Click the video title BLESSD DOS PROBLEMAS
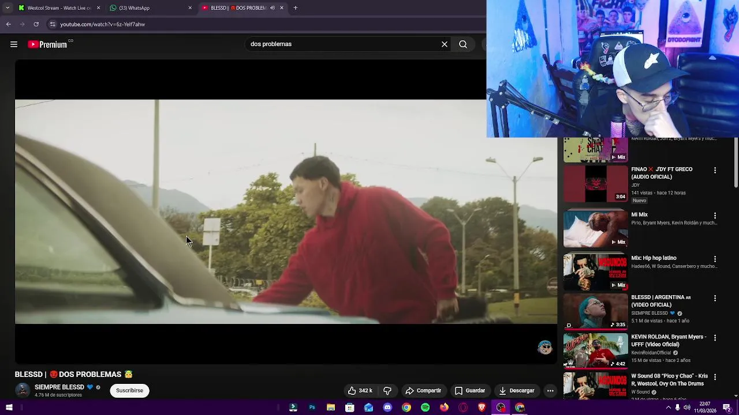The width and height of the screenshot is (739, 415). tap(74, 375)
